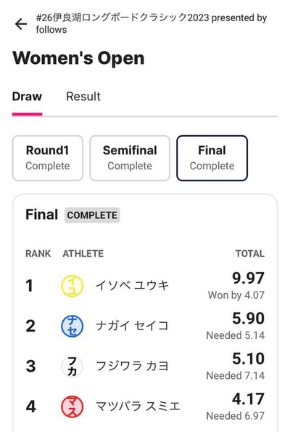Open athlete マツバラ スミエ
The width and height of the screenshot is (290, 432).
[138, 406]
